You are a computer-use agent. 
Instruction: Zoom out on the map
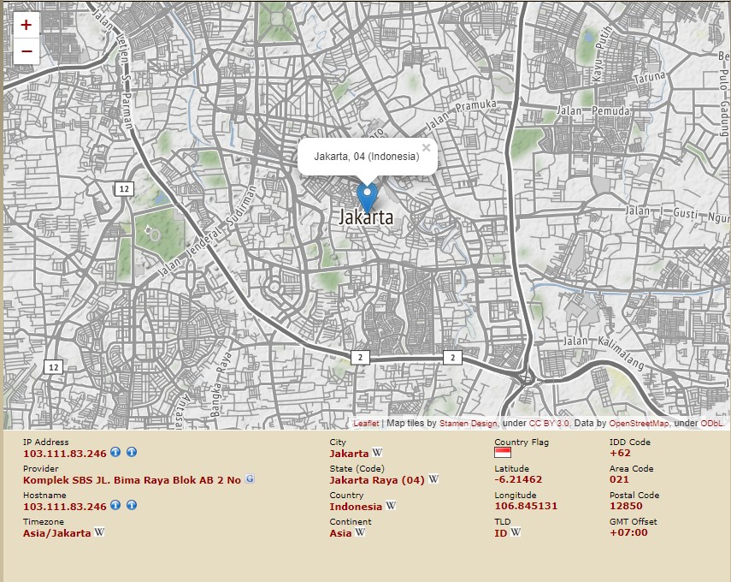[27, 51]
